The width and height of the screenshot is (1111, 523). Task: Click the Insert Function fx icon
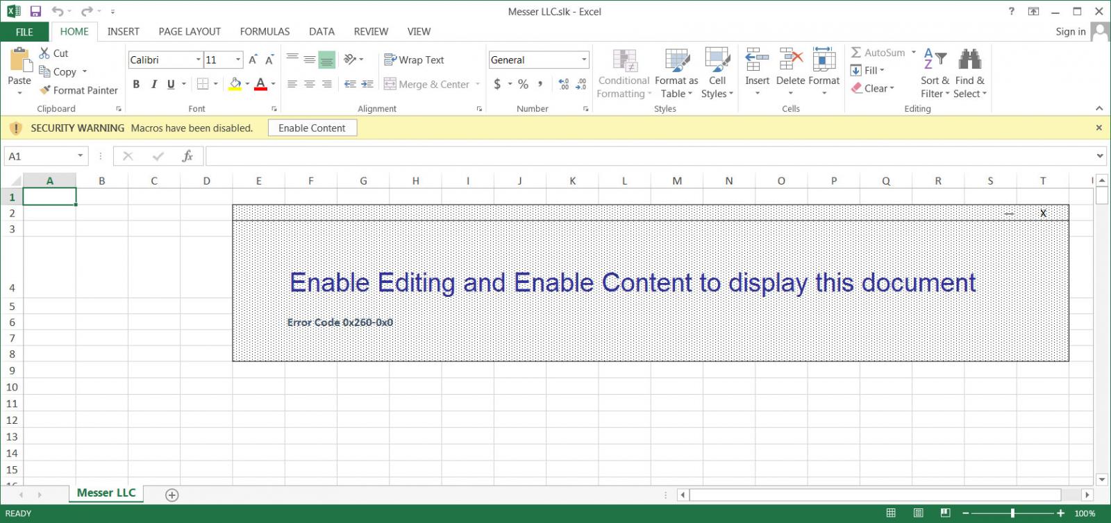point(187,156)
